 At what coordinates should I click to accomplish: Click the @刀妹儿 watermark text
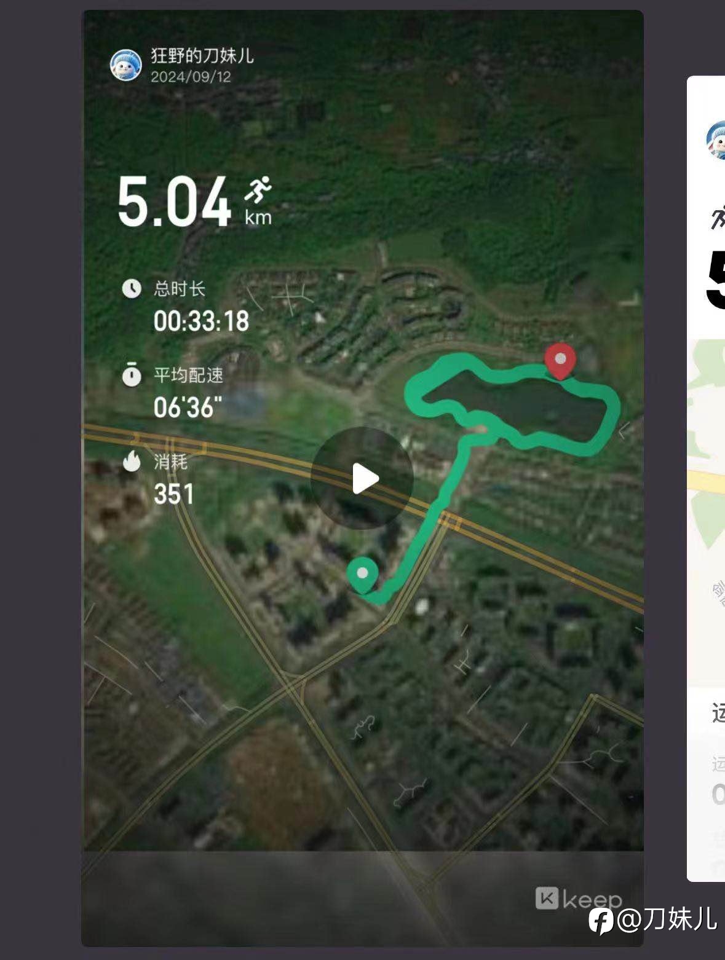pos(667,919)
